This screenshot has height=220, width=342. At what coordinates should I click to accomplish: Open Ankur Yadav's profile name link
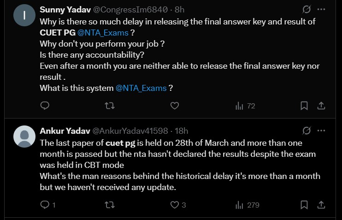coord(65,131)
